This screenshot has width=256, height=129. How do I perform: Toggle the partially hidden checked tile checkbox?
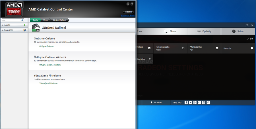[x=149, y=48]
